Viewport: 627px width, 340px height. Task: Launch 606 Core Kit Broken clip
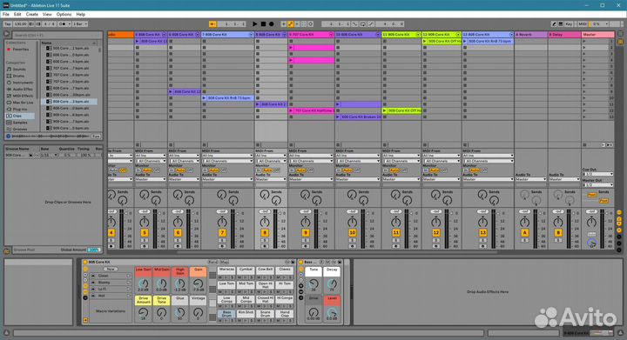[x=338, y=117]
